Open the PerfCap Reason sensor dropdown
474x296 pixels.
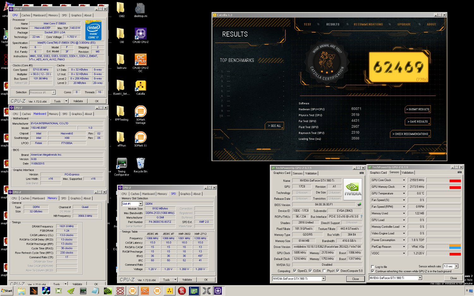pyautogui.click(x=404, y=247)
